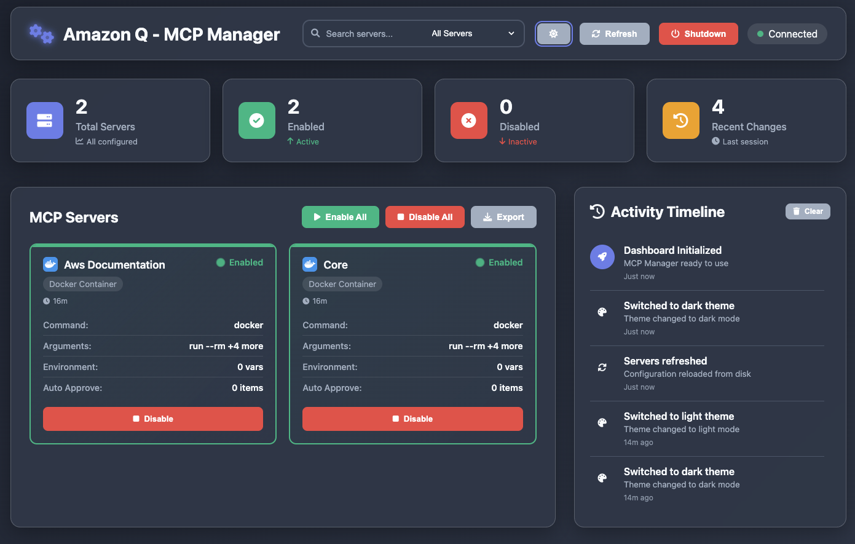
Task: Click '0 items' on Core card
Action: pyautogui.click(x=507, y=388)
